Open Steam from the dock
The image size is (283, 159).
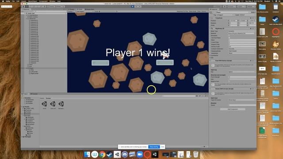point(110,154)
